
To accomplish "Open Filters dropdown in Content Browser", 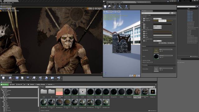I will click(43, 87).
